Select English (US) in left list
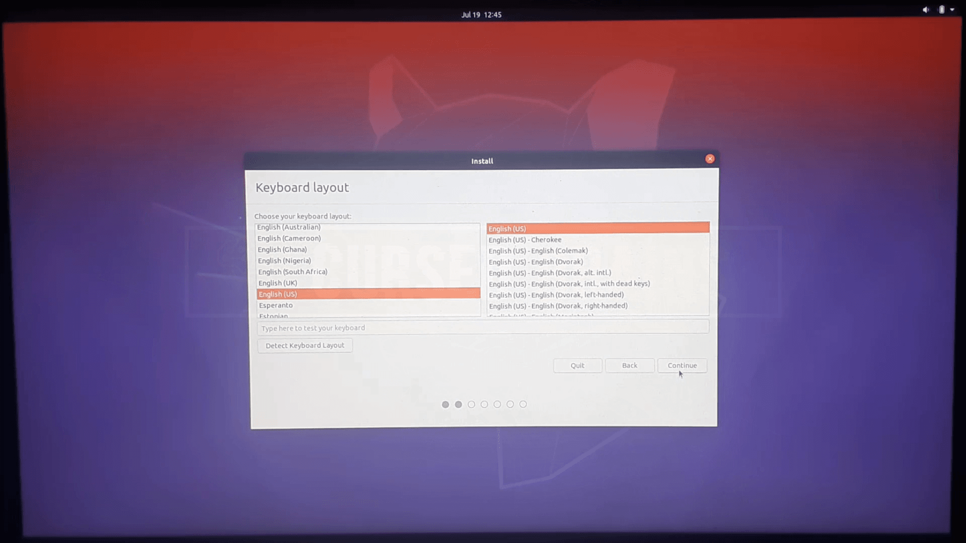Screen dimensions: 966x543 tap(368, 294)
